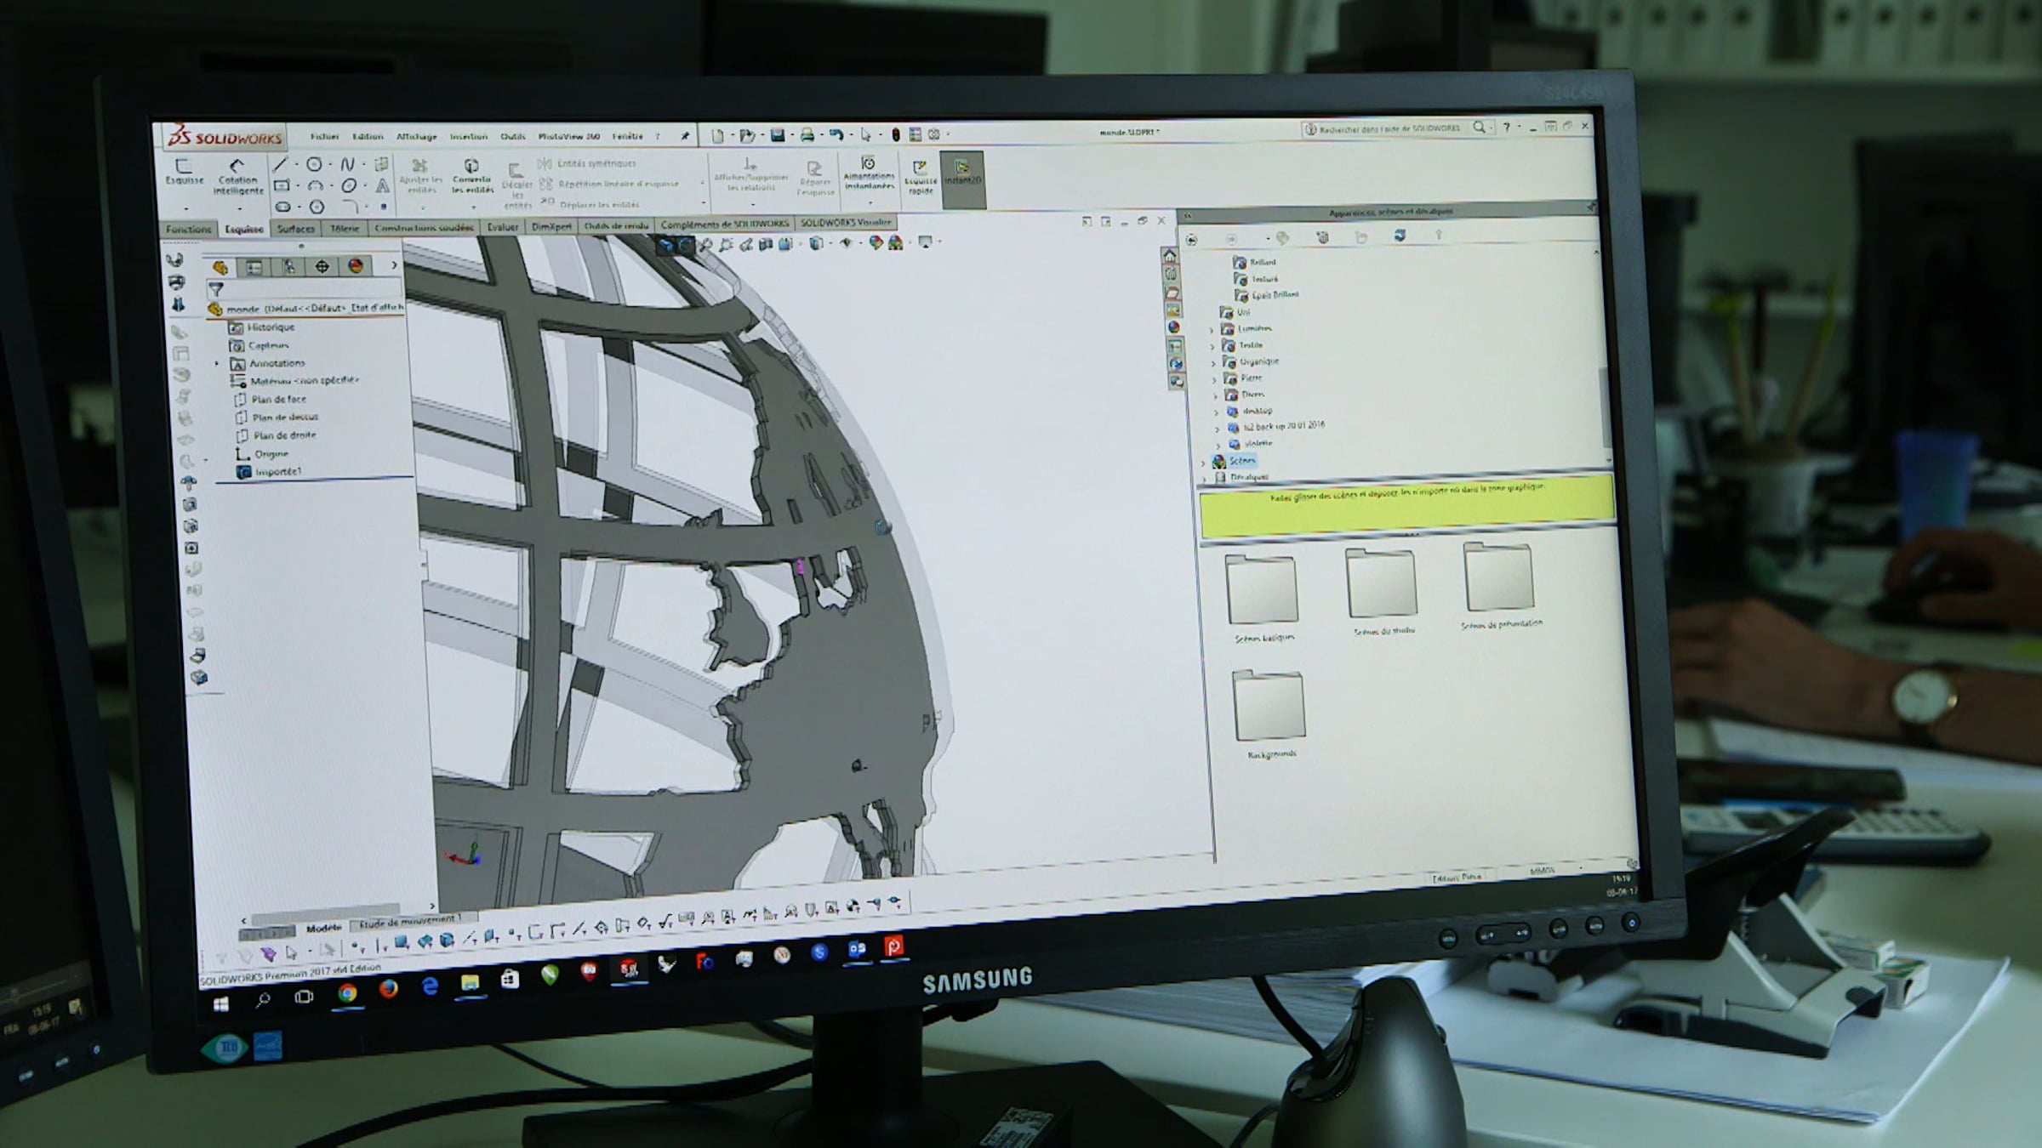The height and width of the screenshot is (1148, 2042).
Task: Switch to the SOLIDWORKS Visualize tab
Action: [846, 223]
